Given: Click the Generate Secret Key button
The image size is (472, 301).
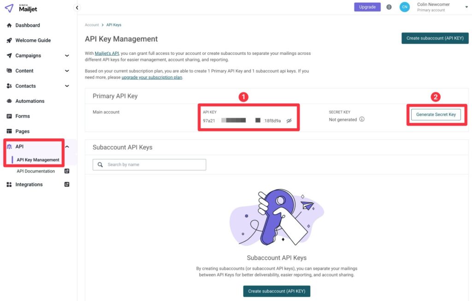Looking at the screenshot, I should 436,114.
